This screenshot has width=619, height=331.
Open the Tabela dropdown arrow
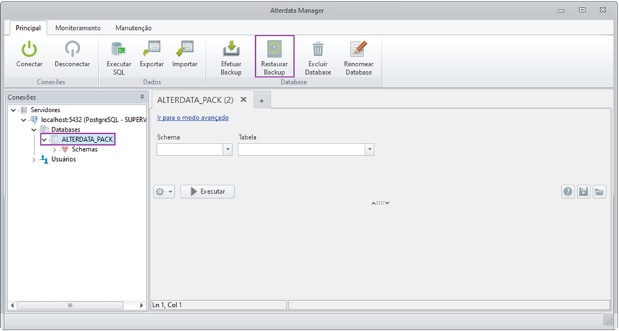click(x=369, y=150)
